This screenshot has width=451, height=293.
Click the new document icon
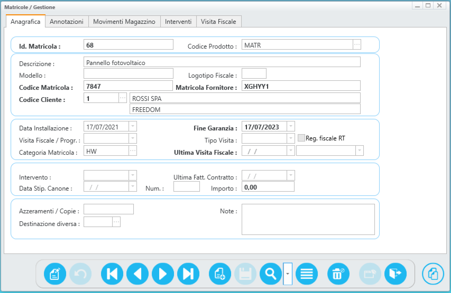220,273
